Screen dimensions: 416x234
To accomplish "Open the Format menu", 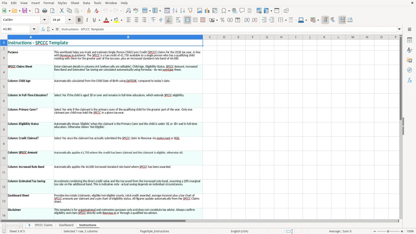I will [49, 3].
